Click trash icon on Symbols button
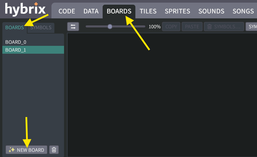 click(x=209, y=27)
